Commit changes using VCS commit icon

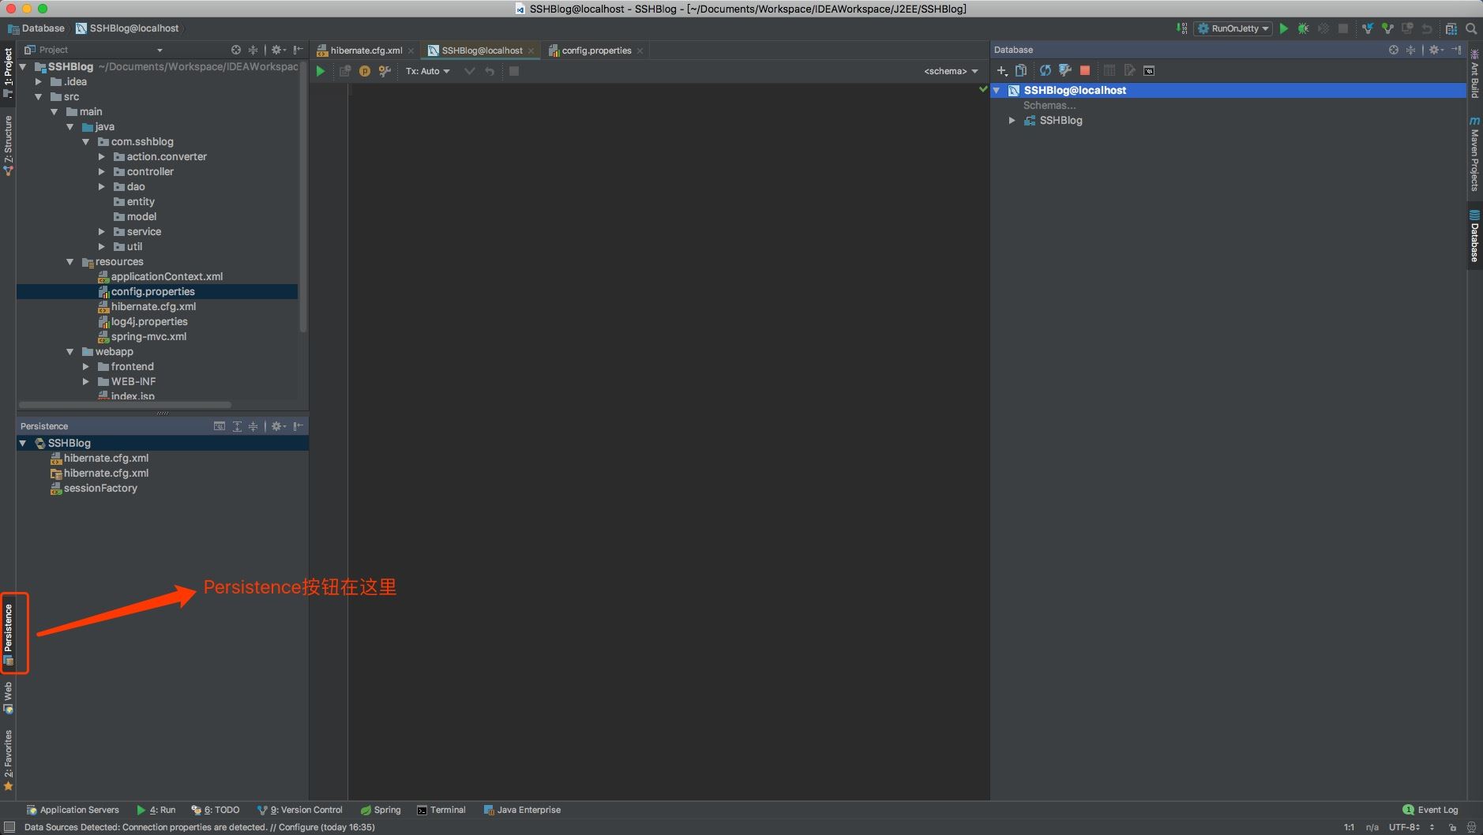pyautogui.click(x=1387, y=28)
